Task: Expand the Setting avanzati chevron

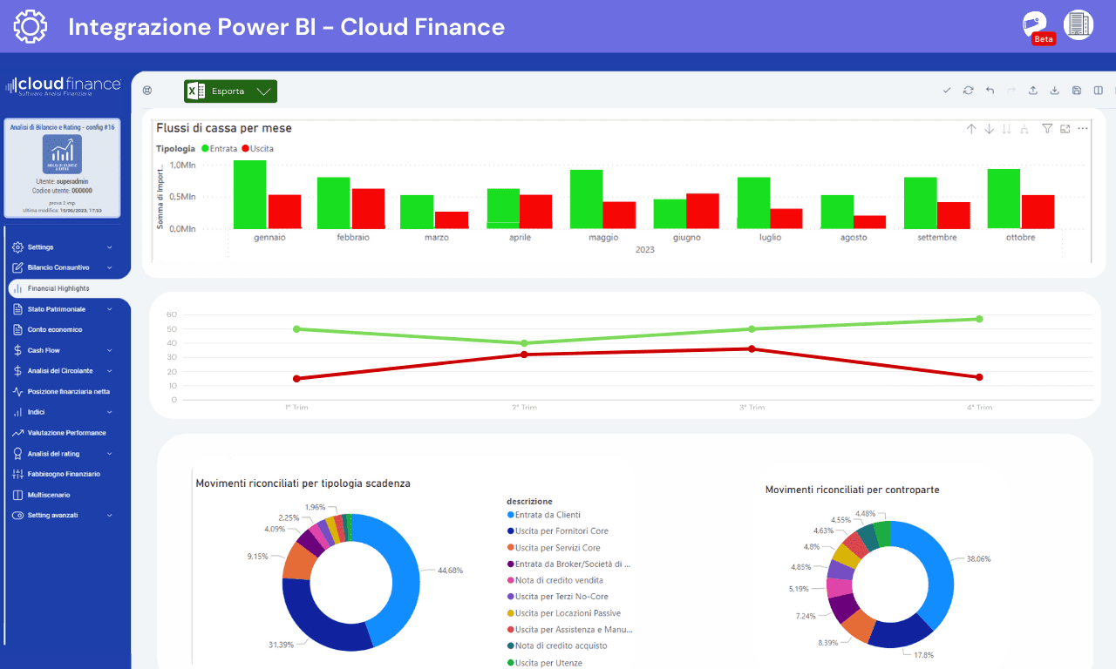Action: click(x=109, y=516)
